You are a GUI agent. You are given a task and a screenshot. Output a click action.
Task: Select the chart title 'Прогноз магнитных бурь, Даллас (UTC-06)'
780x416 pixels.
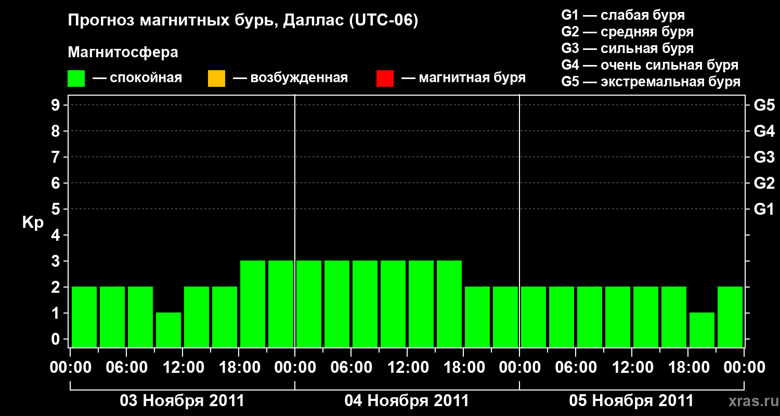[243, 21]
